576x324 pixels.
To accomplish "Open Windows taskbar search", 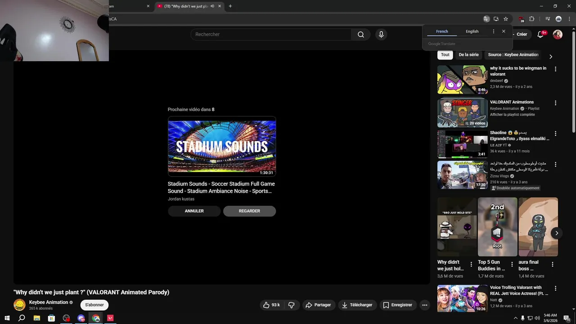I will [x=22, y=318].
